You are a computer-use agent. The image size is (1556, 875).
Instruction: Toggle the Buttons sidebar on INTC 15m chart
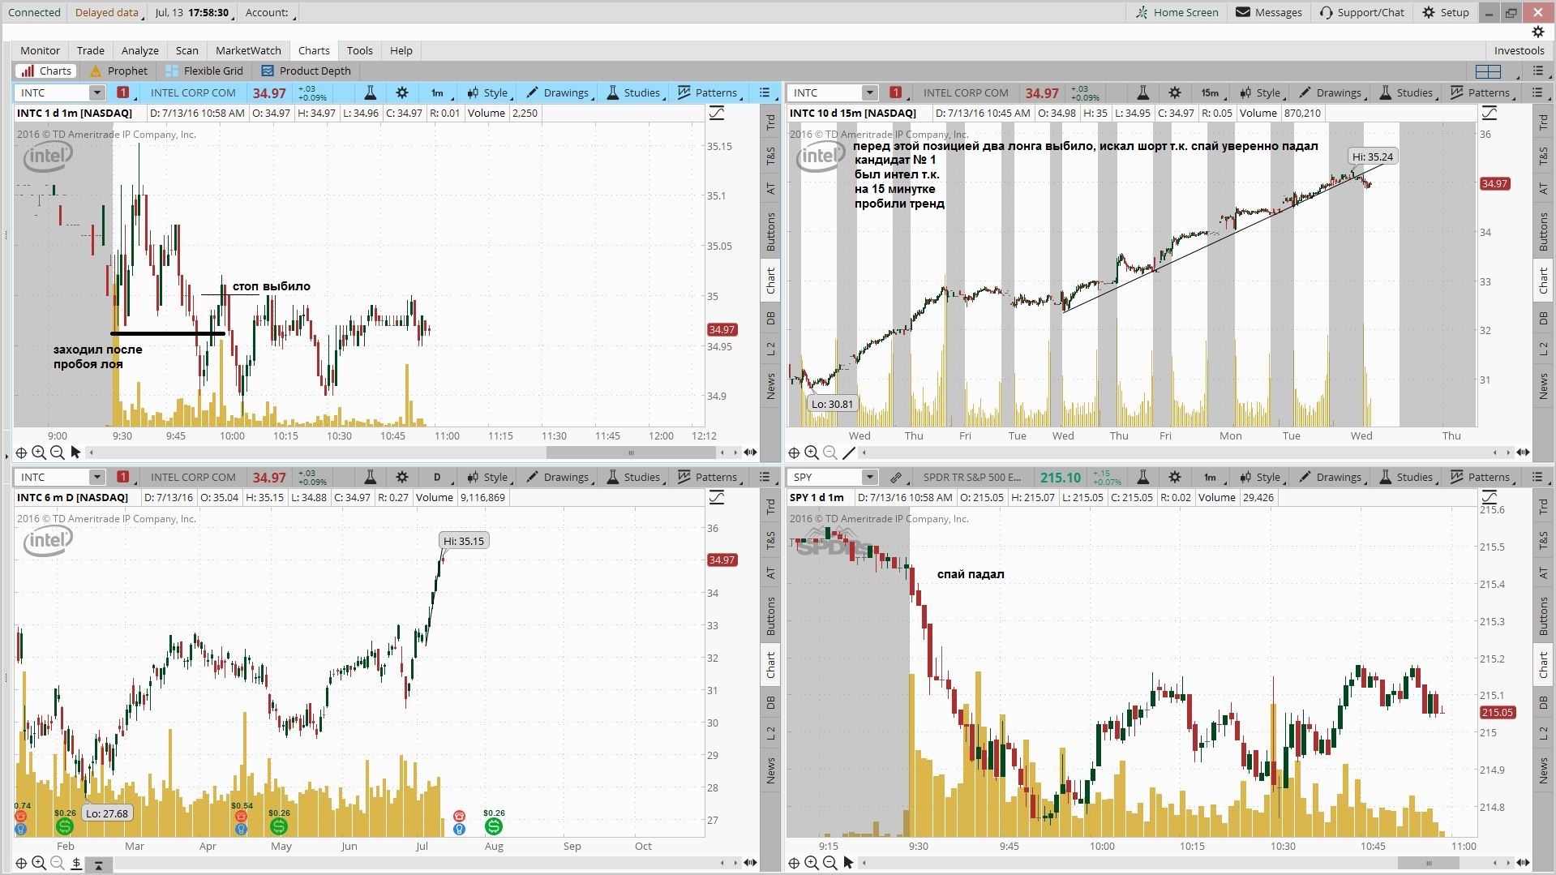pyautogui.click(x=1543, y=231)
